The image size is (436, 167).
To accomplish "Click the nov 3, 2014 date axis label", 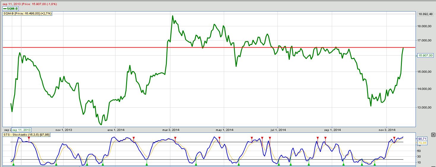I will pyautogui.click(x=387, y=130).
